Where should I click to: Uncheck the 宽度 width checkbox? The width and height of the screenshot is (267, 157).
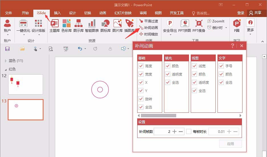pyautogui.click(x=141, y=74)
